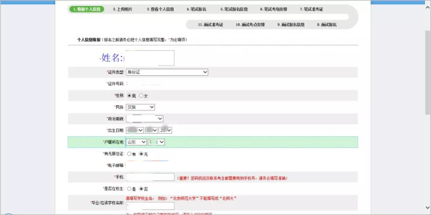Viewport: 431px width, 215px height.
Task: Select step 8 面试报名
Action: coord(327,24)
